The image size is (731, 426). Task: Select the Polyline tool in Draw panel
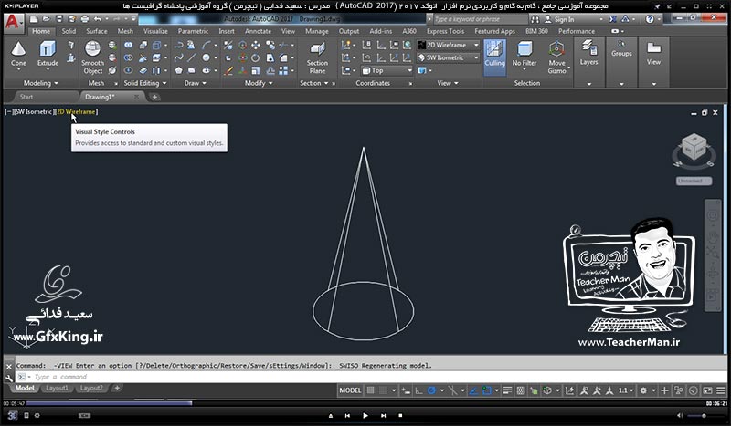tap(178, 46)
